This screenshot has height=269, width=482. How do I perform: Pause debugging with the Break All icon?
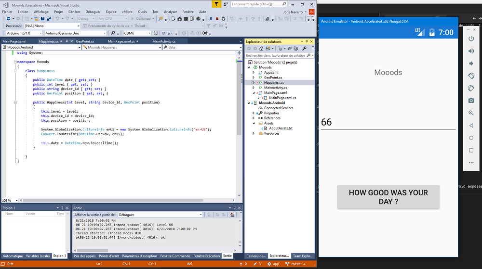tap(211, 19)
